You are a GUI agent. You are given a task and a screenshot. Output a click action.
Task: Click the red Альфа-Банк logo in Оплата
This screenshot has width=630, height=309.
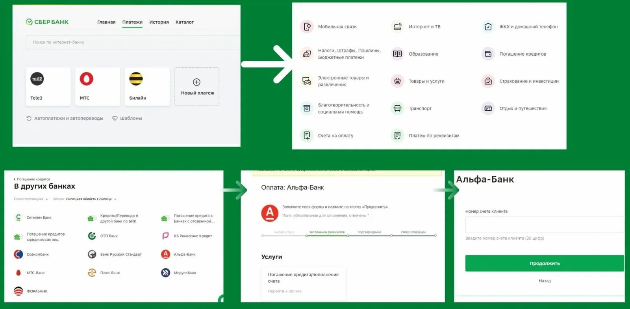pyautogui.click(x=270, y=213)
